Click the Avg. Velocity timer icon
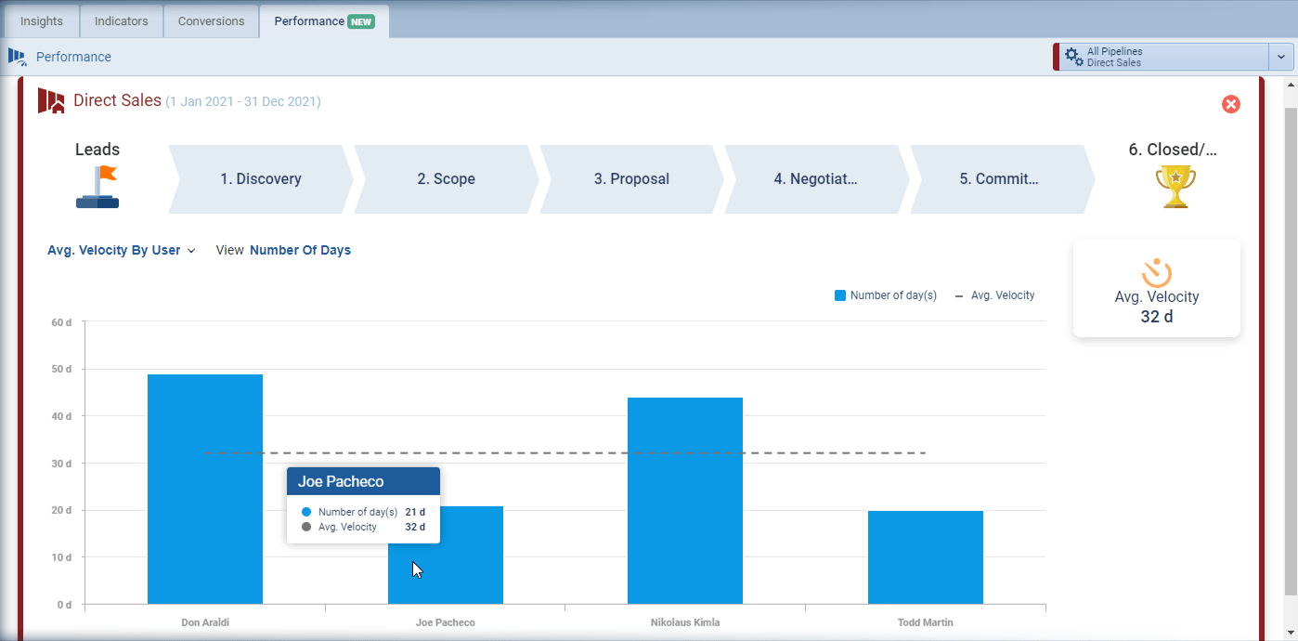 [1156, 273]
